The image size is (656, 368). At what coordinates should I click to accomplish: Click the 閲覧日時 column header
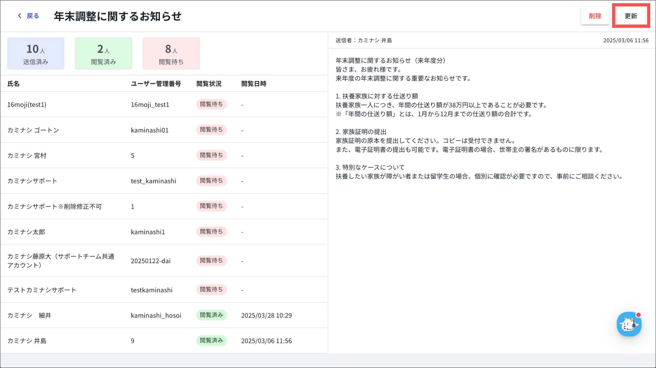coord(254,84)
